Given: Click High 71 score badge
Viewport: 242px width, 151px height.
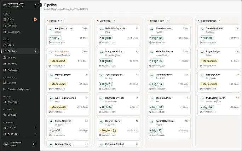Looking at the screenshot, I should (x=55, y=38).
